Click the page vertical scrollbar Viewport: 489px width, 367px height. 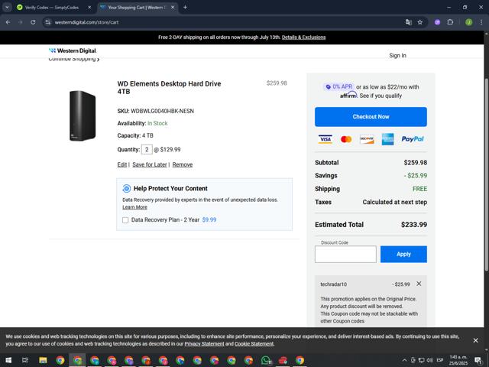coord(486,175)
